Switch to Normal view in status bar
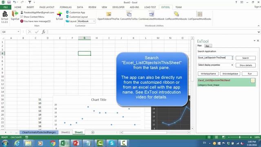The width and height of the screenshot is (261, 147). coord(209,137)
